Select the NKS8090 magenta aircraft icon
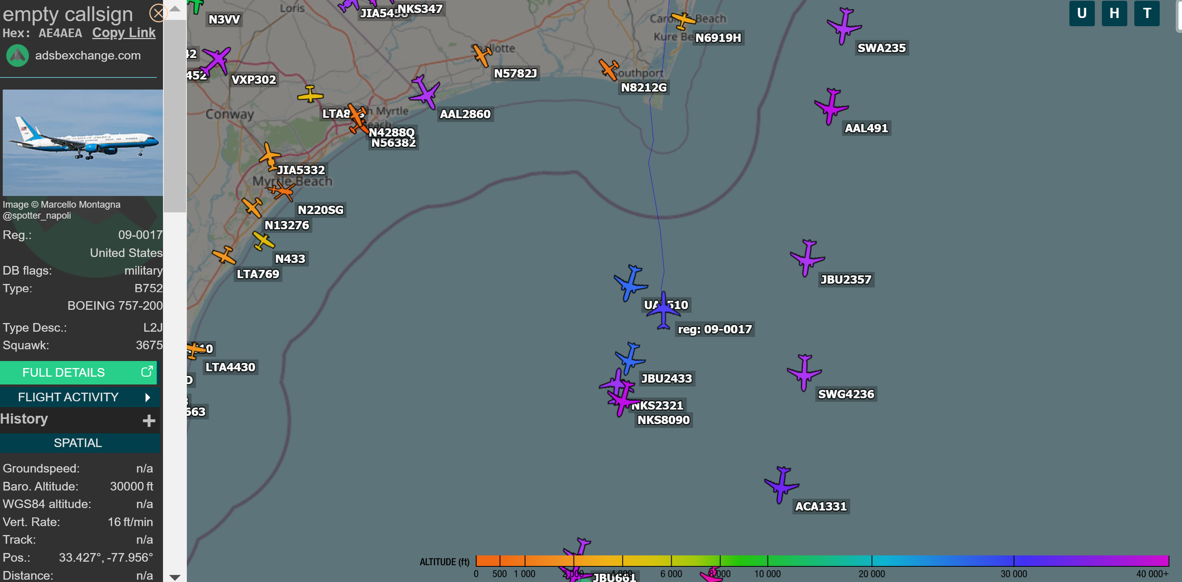Screen dimensions: 1182x582 click(x=622, y=400)
